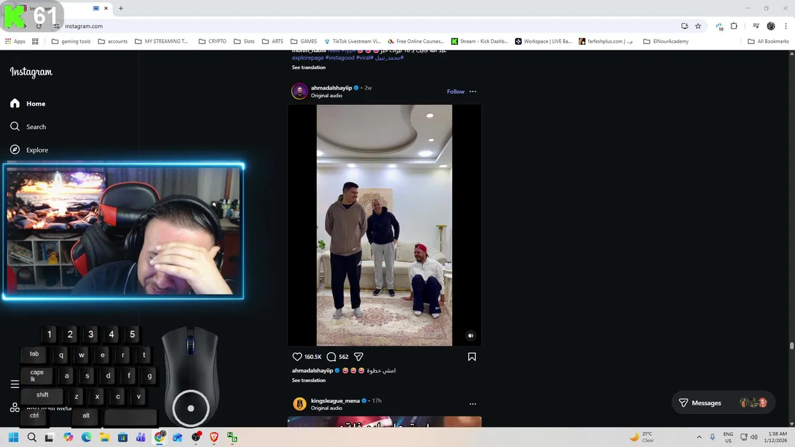
Task: Like the ahmadalshayiip post with heart icon
Action: point(297,357)
